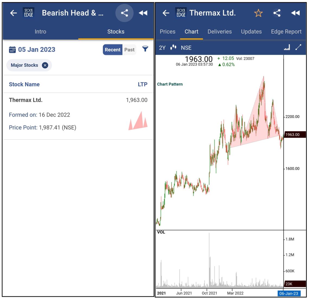Click the StockEdge logo on left panel
This screenshot has height=298, width=309.
[29, 12]
